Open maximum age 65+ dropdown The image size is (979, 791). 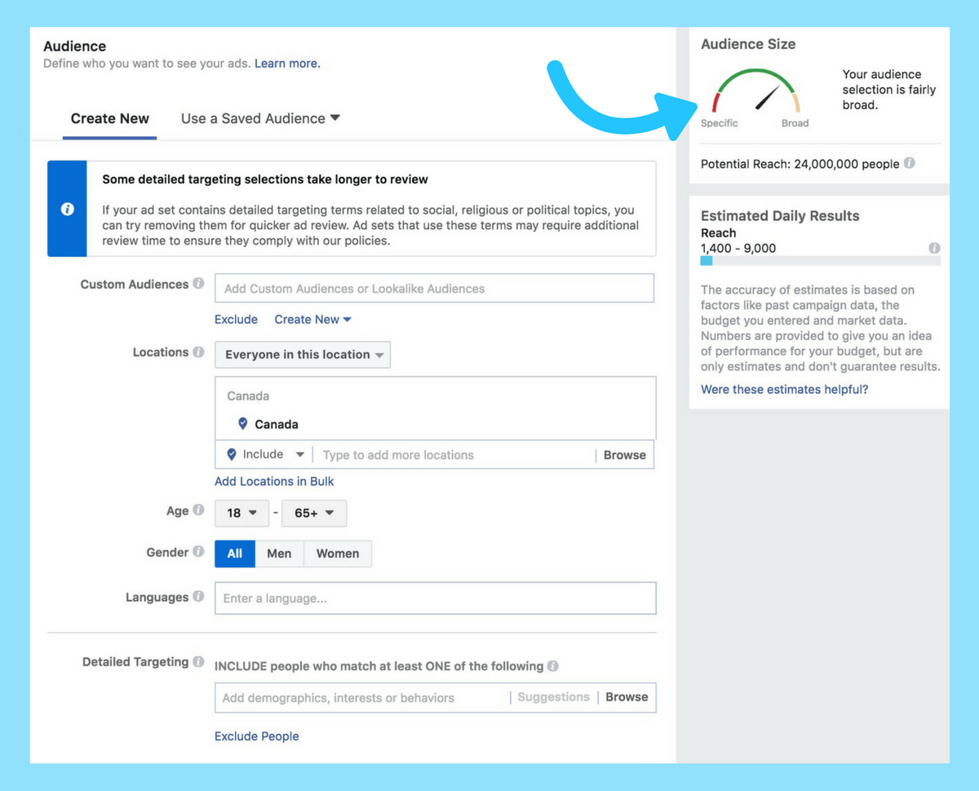[314, 514]
